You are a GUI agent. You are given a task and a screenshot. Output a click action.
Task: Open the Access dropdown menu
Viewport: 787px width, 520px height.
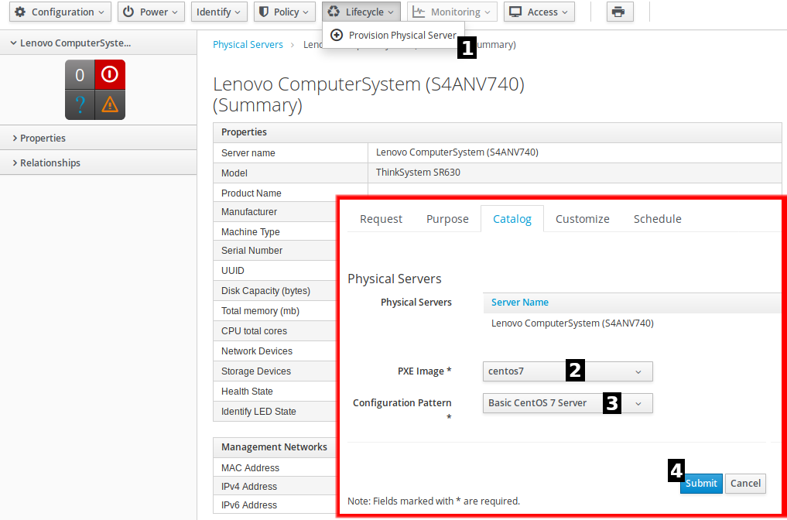[x=539, y=12]
